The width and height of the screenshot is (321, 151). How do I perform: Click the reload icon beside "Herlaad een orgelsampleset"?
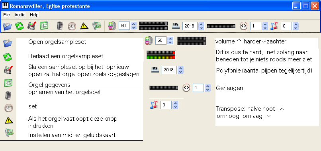coord(8,57)
